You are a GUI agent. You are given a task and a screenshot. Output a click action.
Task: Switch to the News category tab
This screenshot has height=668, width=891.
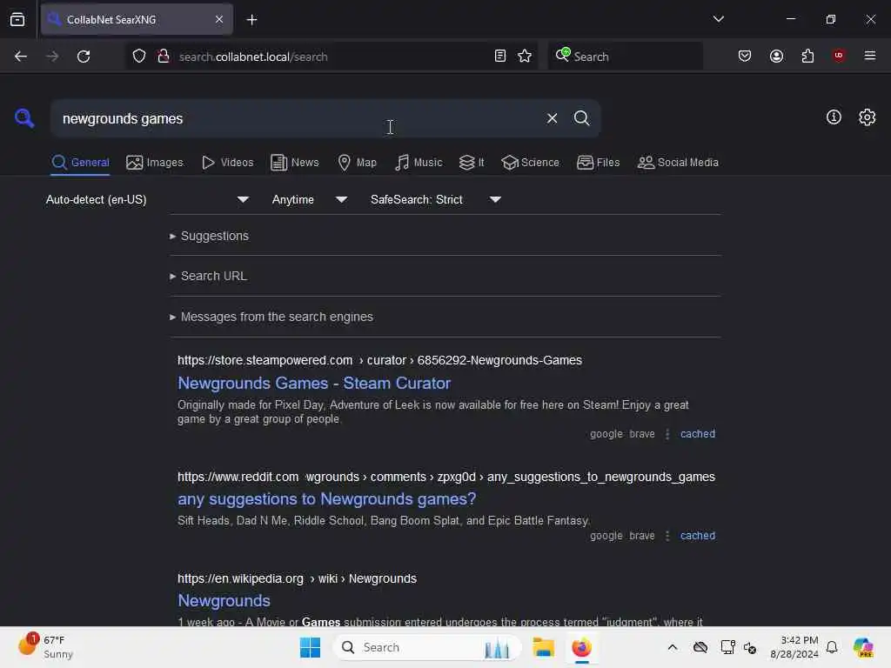[x=294, y=163]
